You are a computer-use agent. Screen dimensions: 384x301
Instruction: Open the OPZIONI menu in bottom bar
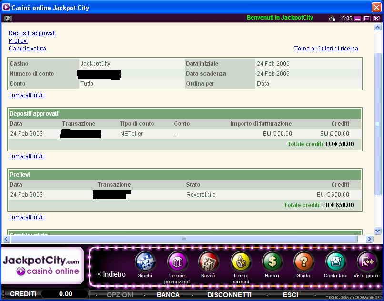click(120, 295)
